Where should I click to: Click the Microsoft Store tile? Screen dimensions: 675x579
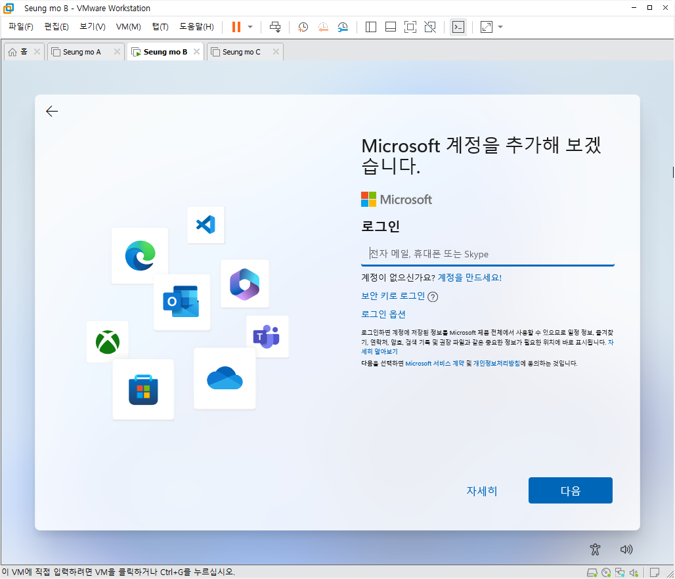coord(143,389)
